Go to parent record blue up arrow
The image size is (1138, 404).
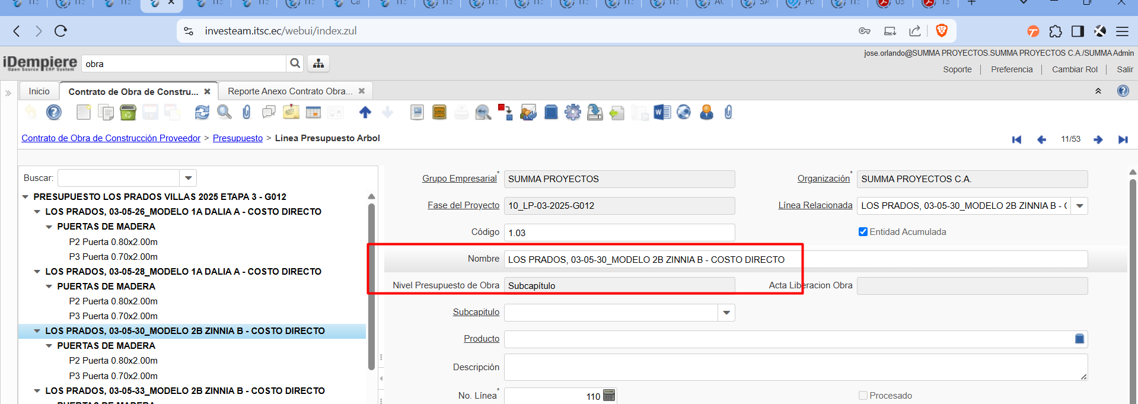pos(365,112)
